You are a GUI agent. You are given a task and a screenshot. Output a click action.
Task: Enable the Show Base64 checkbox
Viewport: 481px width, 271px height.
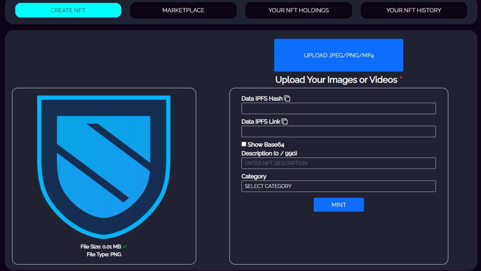[x=244, y=144]
